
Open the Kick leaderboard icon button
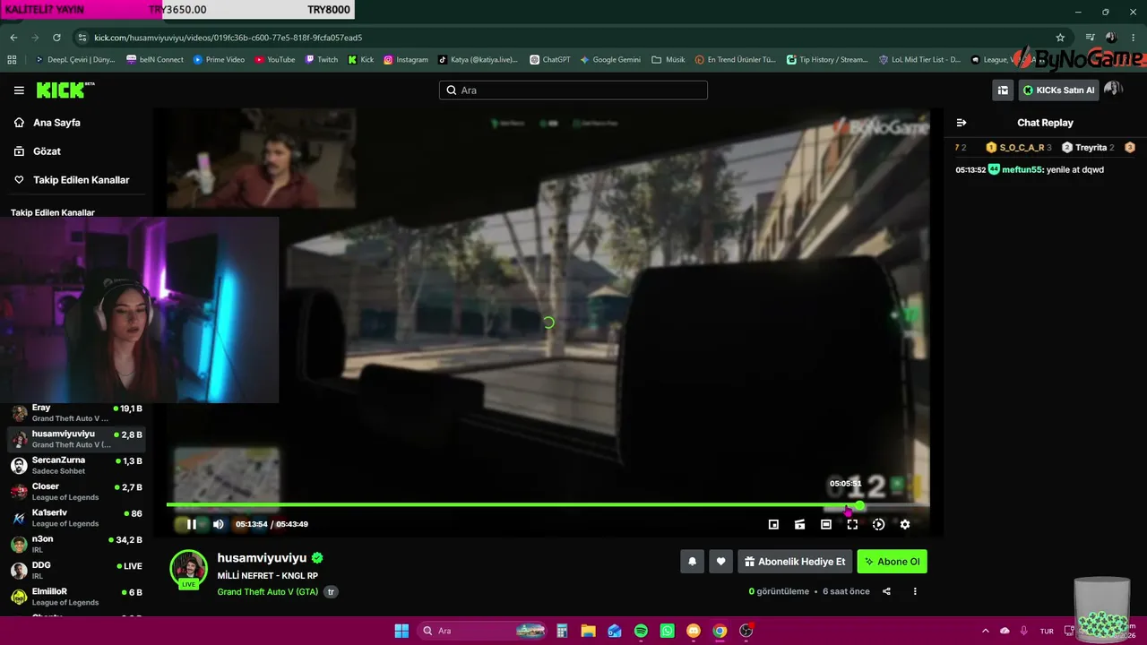coord(1003,90)
